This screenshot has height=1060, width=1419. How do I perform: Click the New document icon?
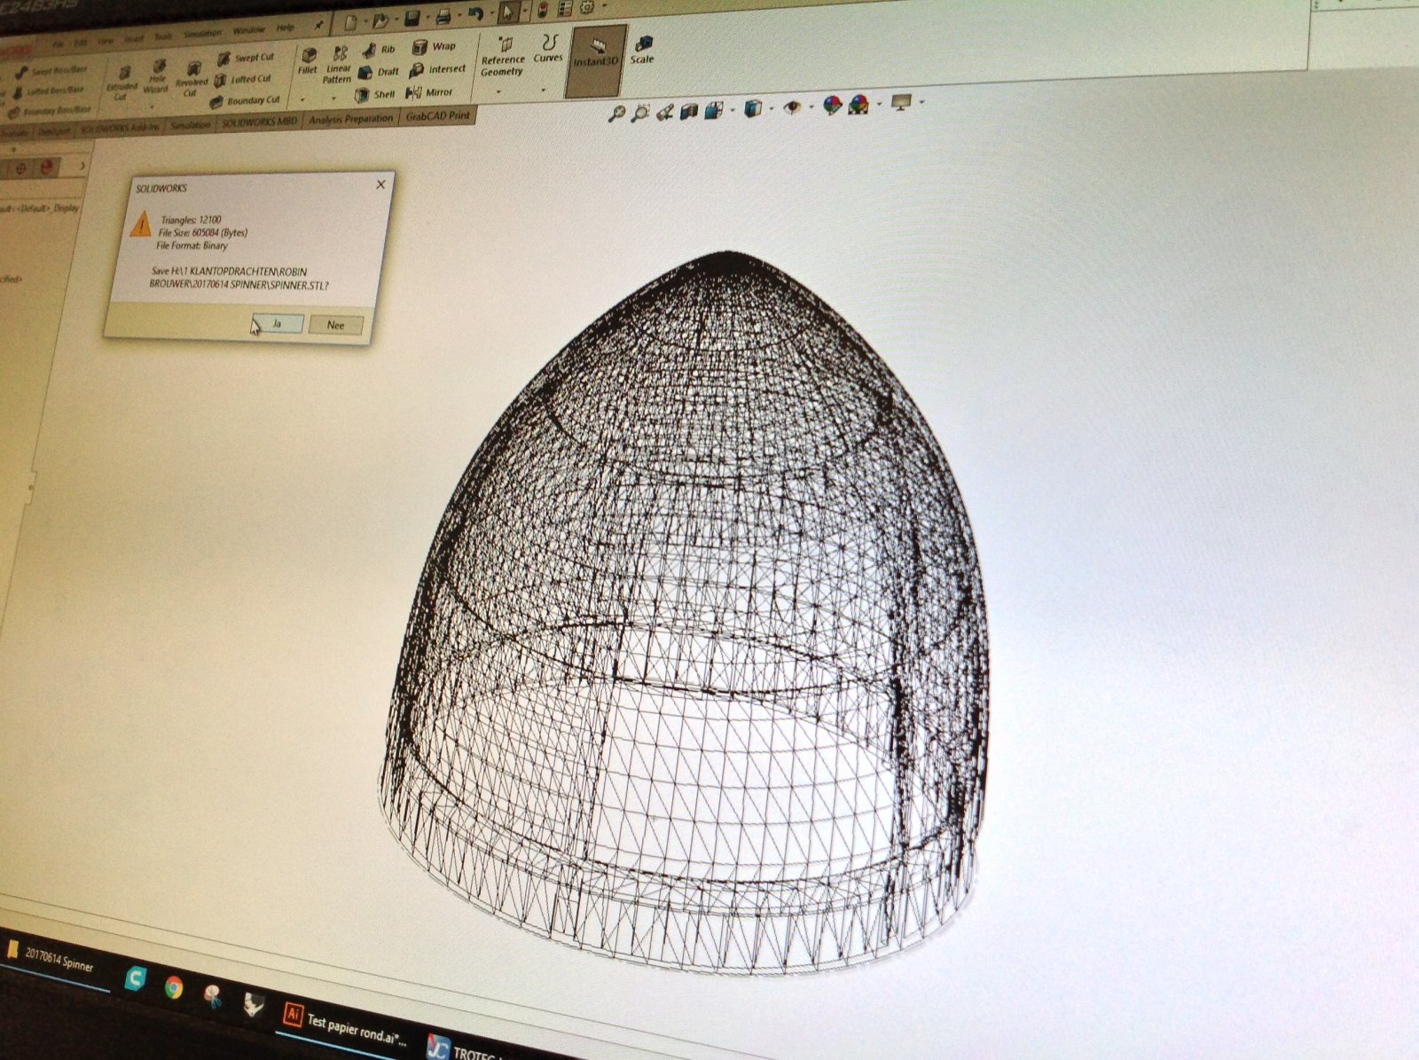349,23
